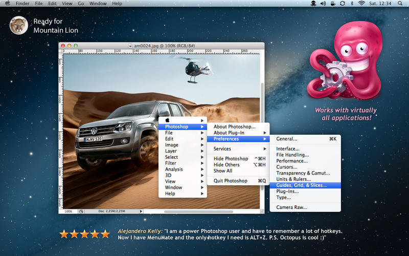Open the Go menu in menu bar

tap(81, 4)
